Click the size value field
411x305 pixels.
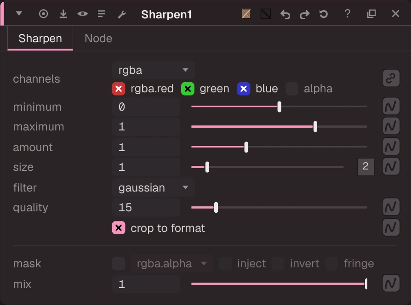[146, 167]
